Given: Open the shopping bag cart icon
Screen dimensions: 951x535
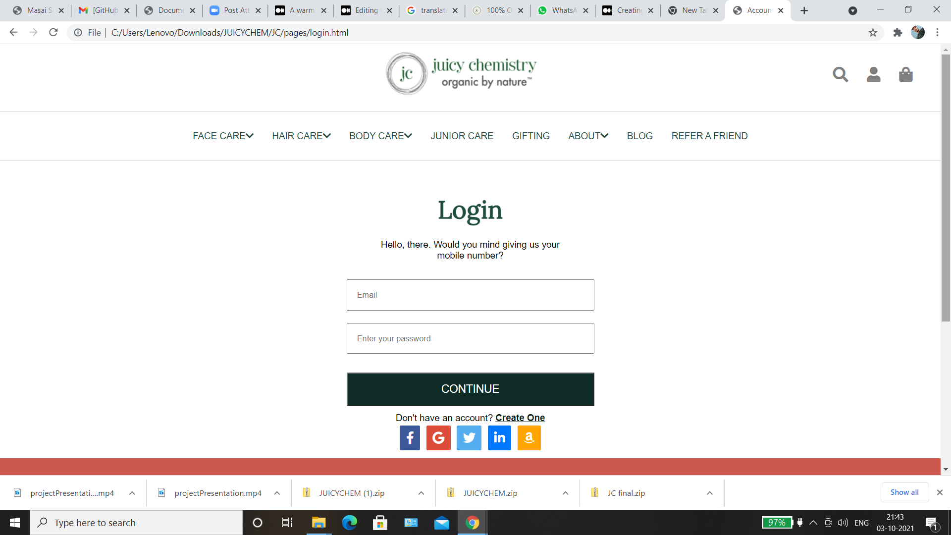Looking at the screenshot, I should click(x=905, y=75).
